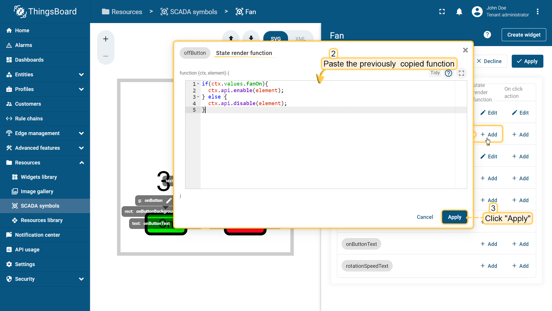The width and height of the screenshot is (552, 311).
Task: Click Apply in the function dialog
Action: click(454, 217)
